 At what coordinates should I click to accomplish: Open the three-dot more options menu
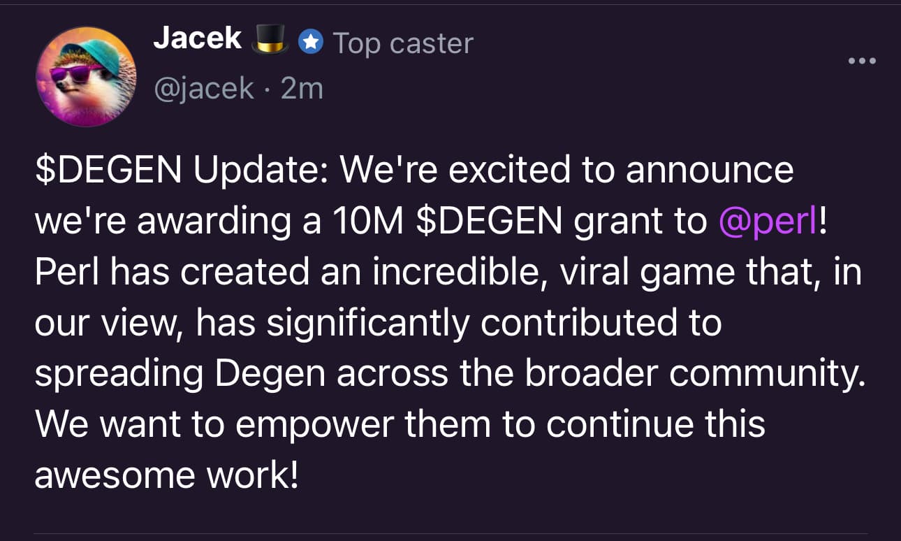point(861,61)
